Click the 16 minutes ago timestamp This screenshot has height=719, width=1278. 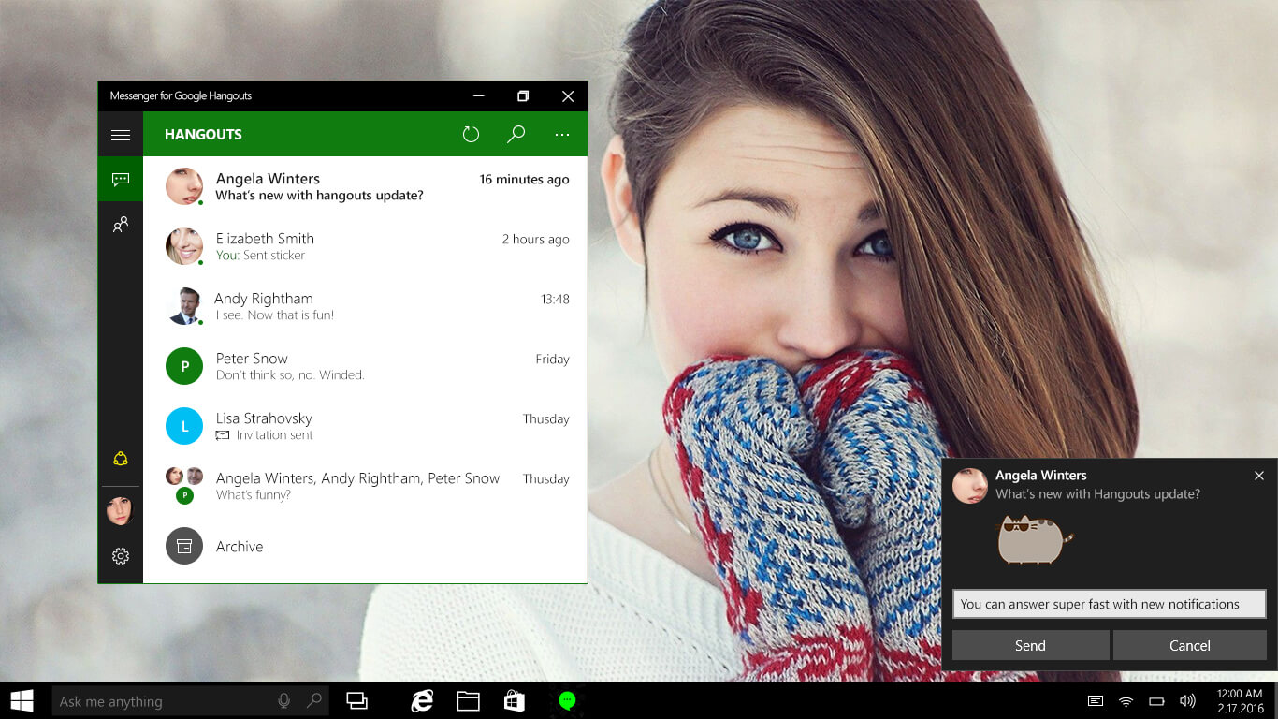coord(524,180)
